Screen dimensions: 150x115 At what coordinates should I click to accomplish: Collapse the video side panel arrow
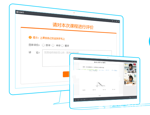click(x=123, y=79)
